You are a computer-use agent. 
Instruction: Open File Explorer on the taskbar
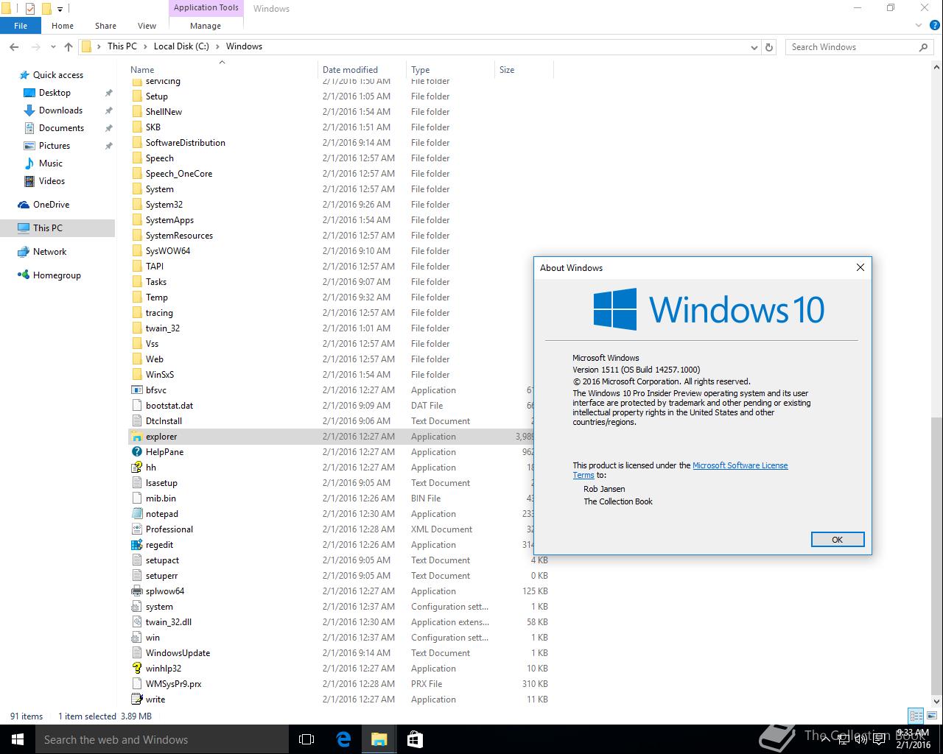(379, 739)
